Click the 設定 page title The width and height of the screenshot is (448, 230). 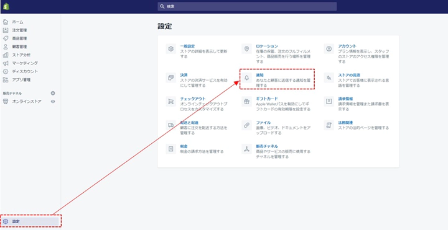(165, 27)
